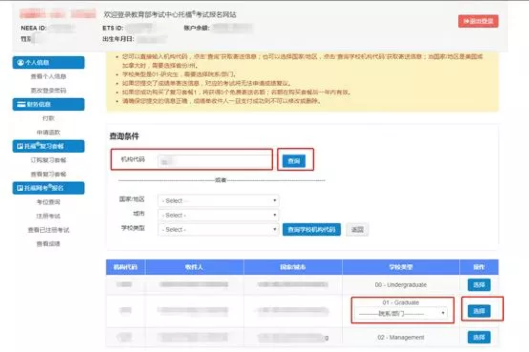This screenshot has height=352, width=529.
Task: Click the 00 - Undergraduate cell text
Action: pos(401,285)
